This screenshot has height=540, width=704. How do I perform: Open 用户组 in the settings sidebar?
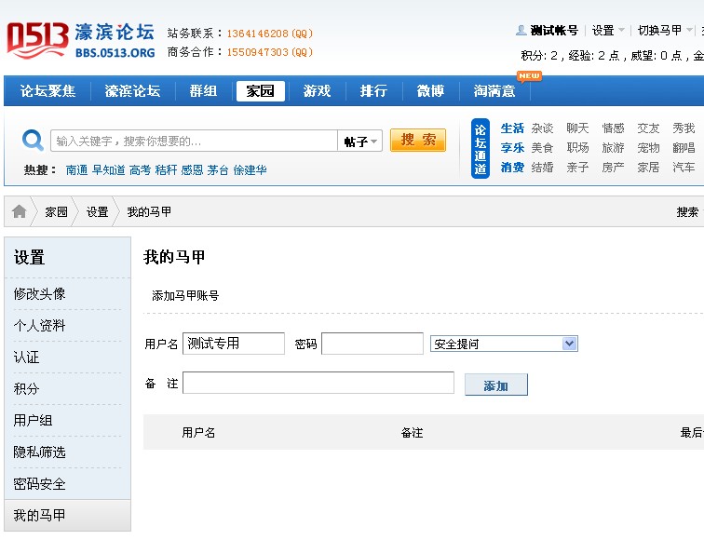33,421
